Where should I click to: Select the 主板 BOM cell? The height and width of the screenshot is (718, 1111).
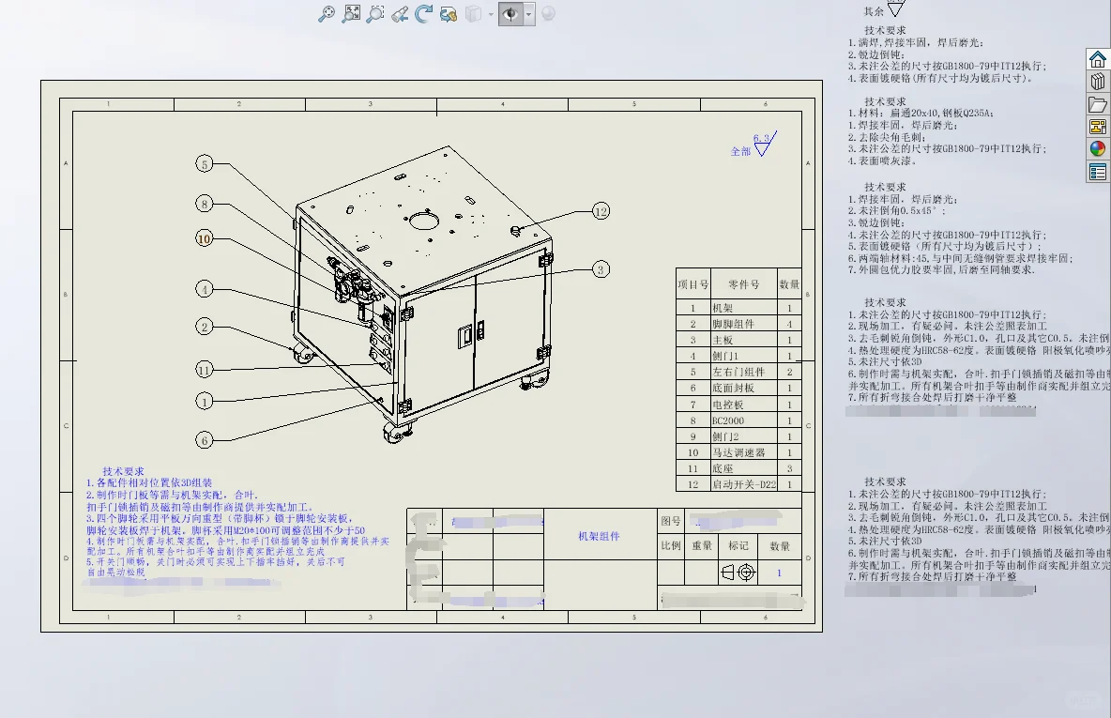pos(744,340)
